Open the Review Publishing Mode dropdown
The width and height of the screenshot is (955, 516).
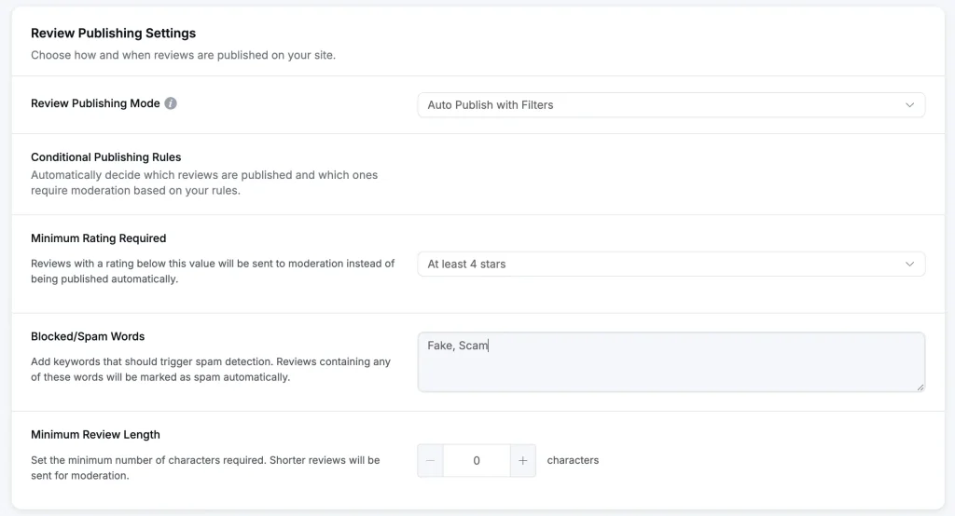(x=671, y=104)
